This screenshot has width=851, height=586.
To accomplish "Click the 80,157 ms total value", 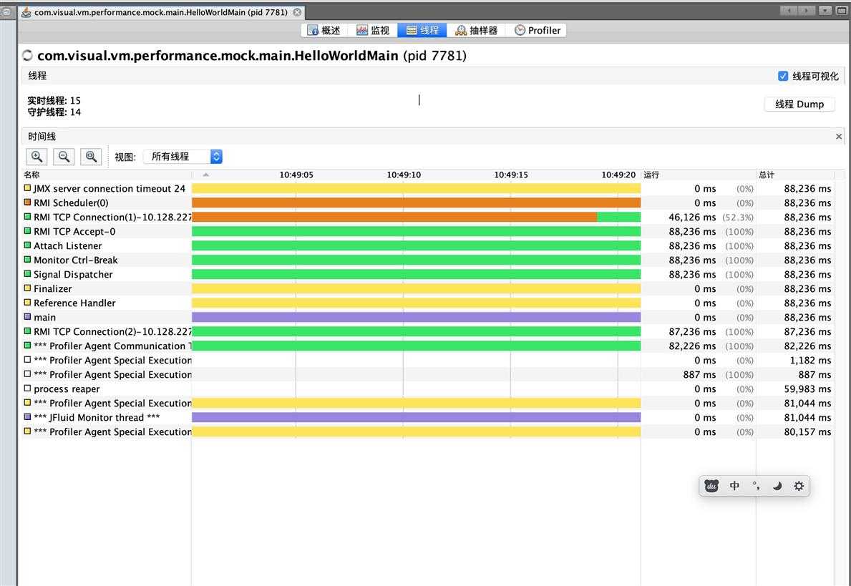I will [x=807, y=432].
